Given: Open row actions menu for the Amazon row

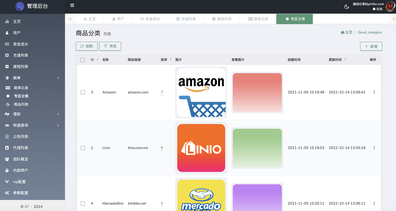Looking at the screenshot, I should 374,92.
